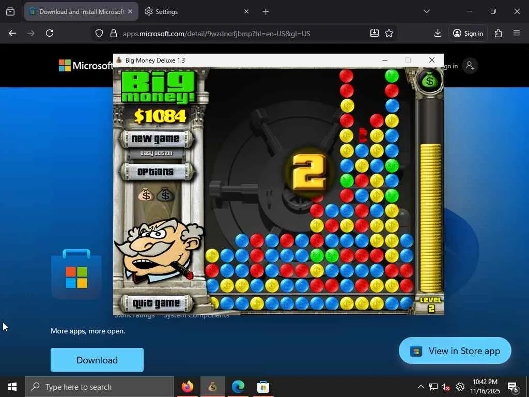Open Firefox application hamburger menu
Image resolution: width=529 pixels, height=397 pixels.
coord(517,33)
